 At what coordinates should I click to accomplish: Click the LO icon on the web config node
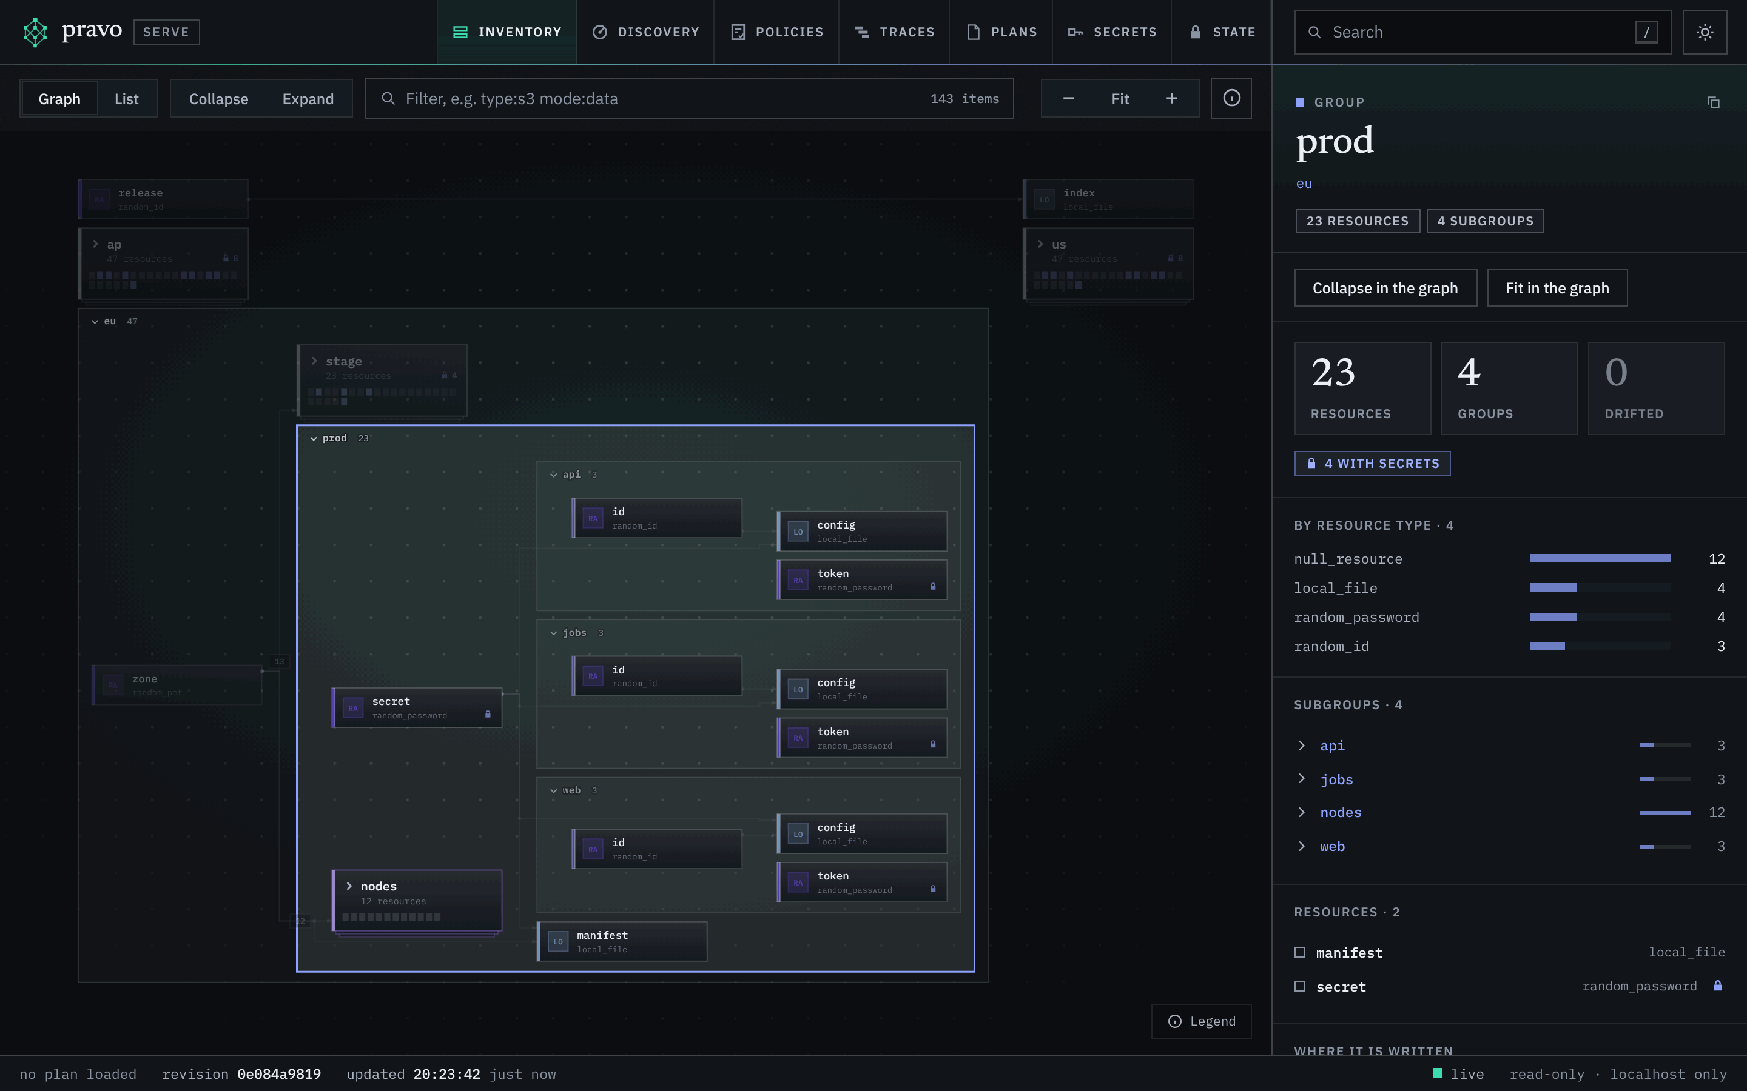tap(798, 834)
